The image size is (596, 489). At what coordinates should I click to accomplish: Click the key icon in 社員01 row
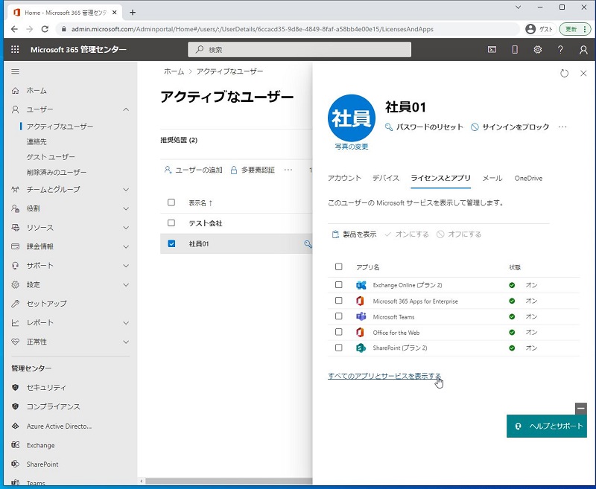tap(308, 243)
